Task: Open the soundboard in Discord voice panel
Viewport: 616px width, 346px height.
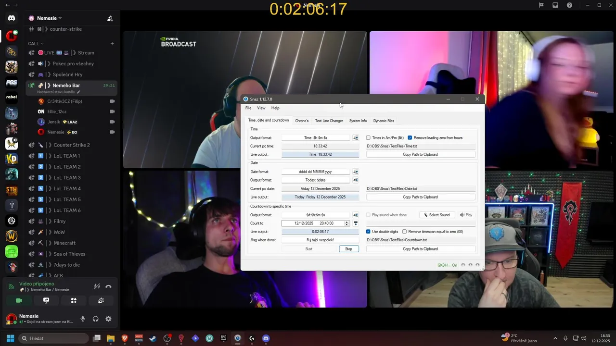Action: (101, 300)
